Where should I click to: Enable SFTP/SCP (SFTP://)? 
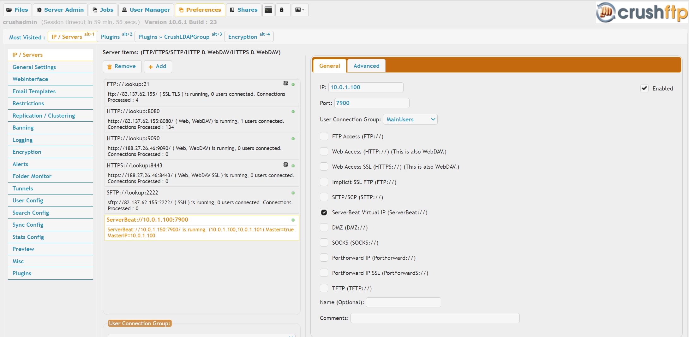324,197
